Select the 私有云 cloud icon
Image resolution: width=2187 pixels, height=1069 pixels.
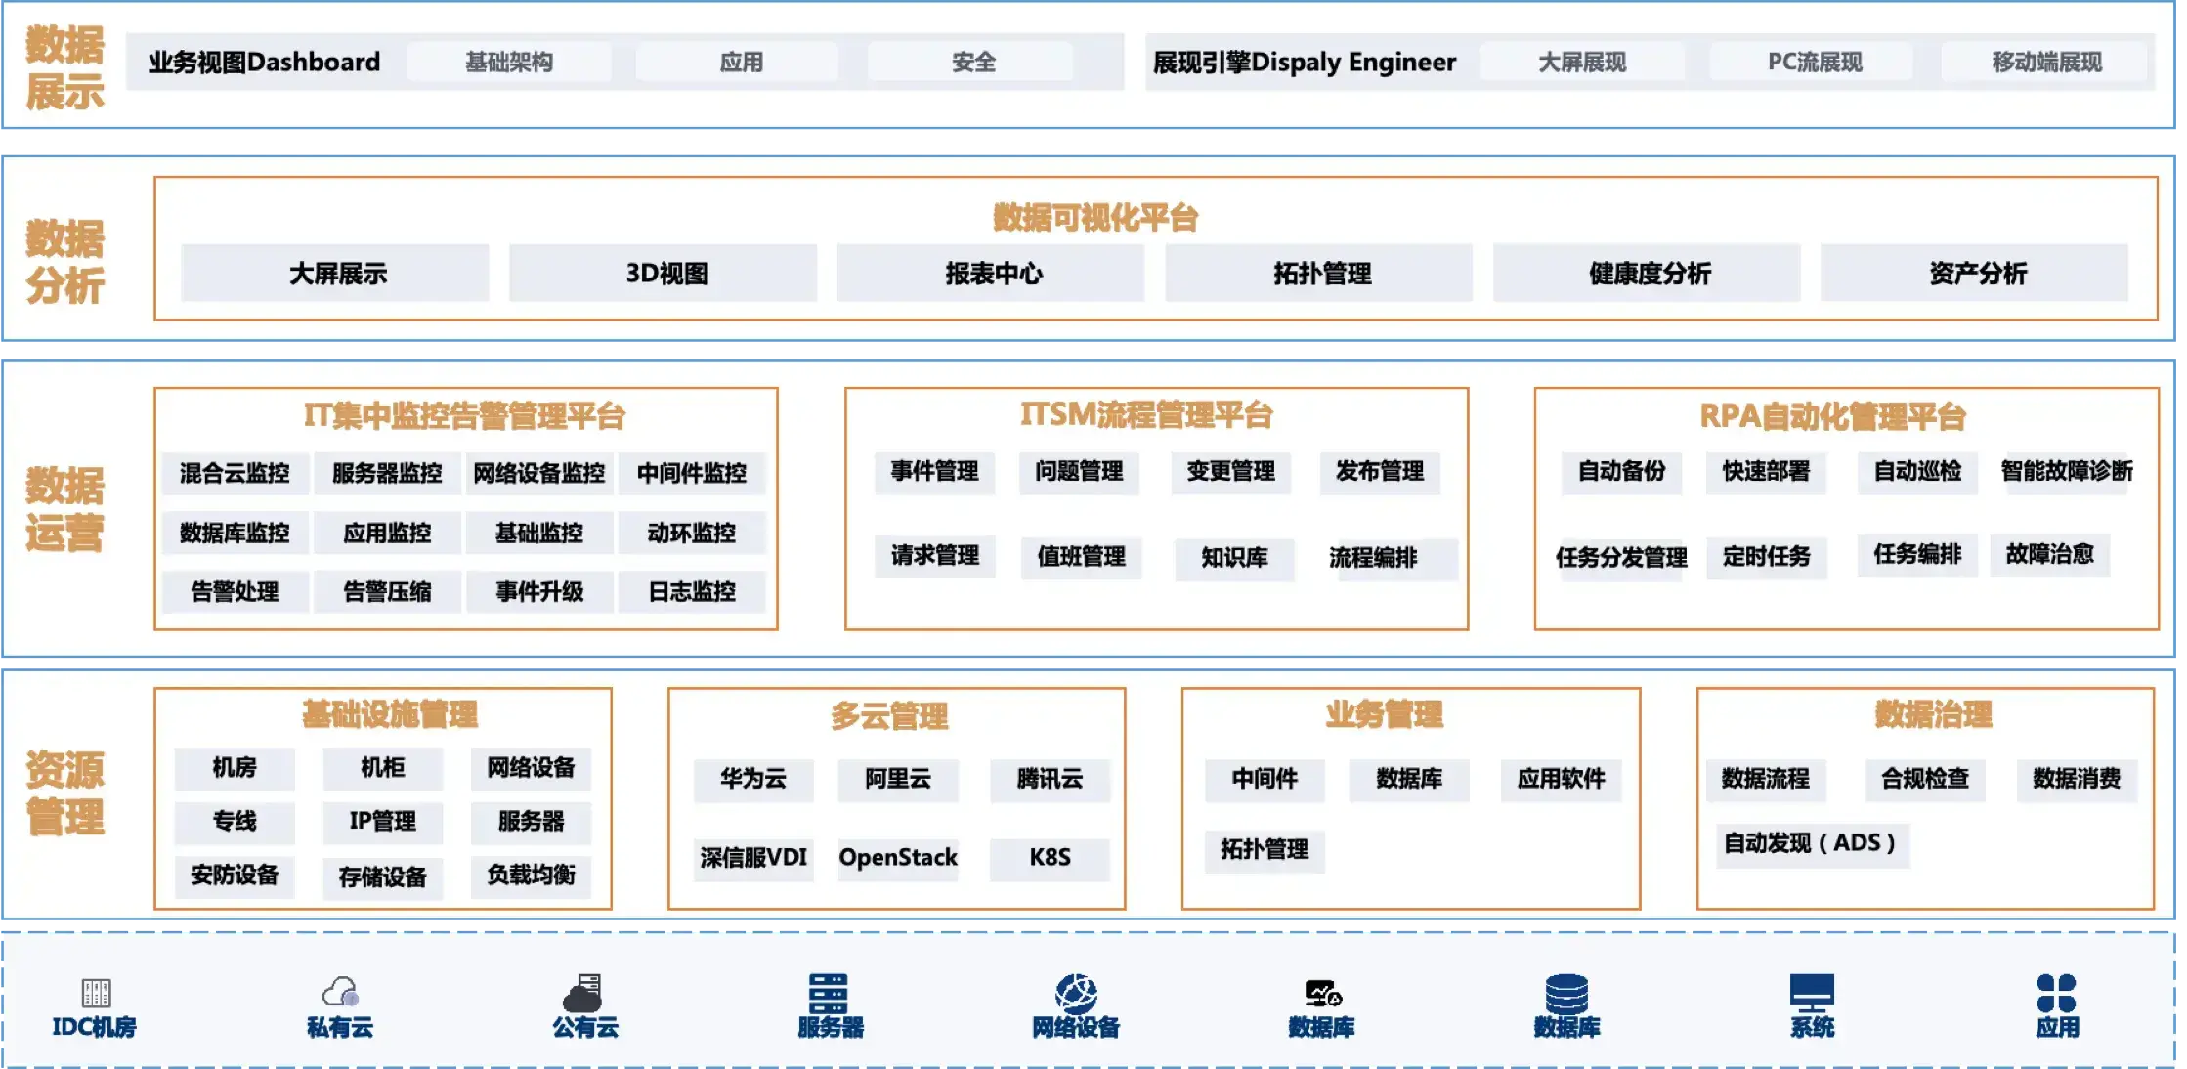(340, 993)
